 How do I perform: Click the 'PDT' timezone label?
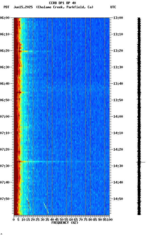(7, 7)
